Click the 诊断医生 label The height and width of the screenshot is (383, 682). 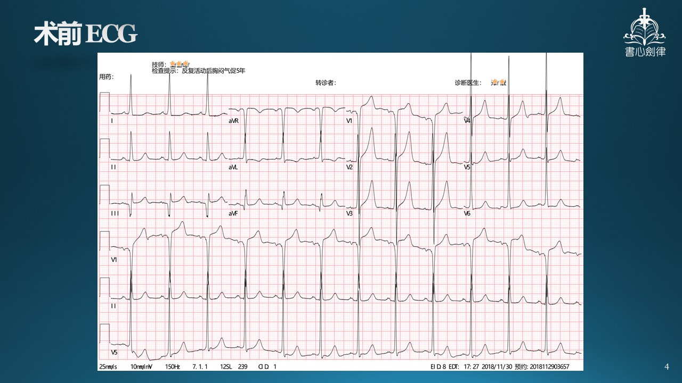pos(467,82)
